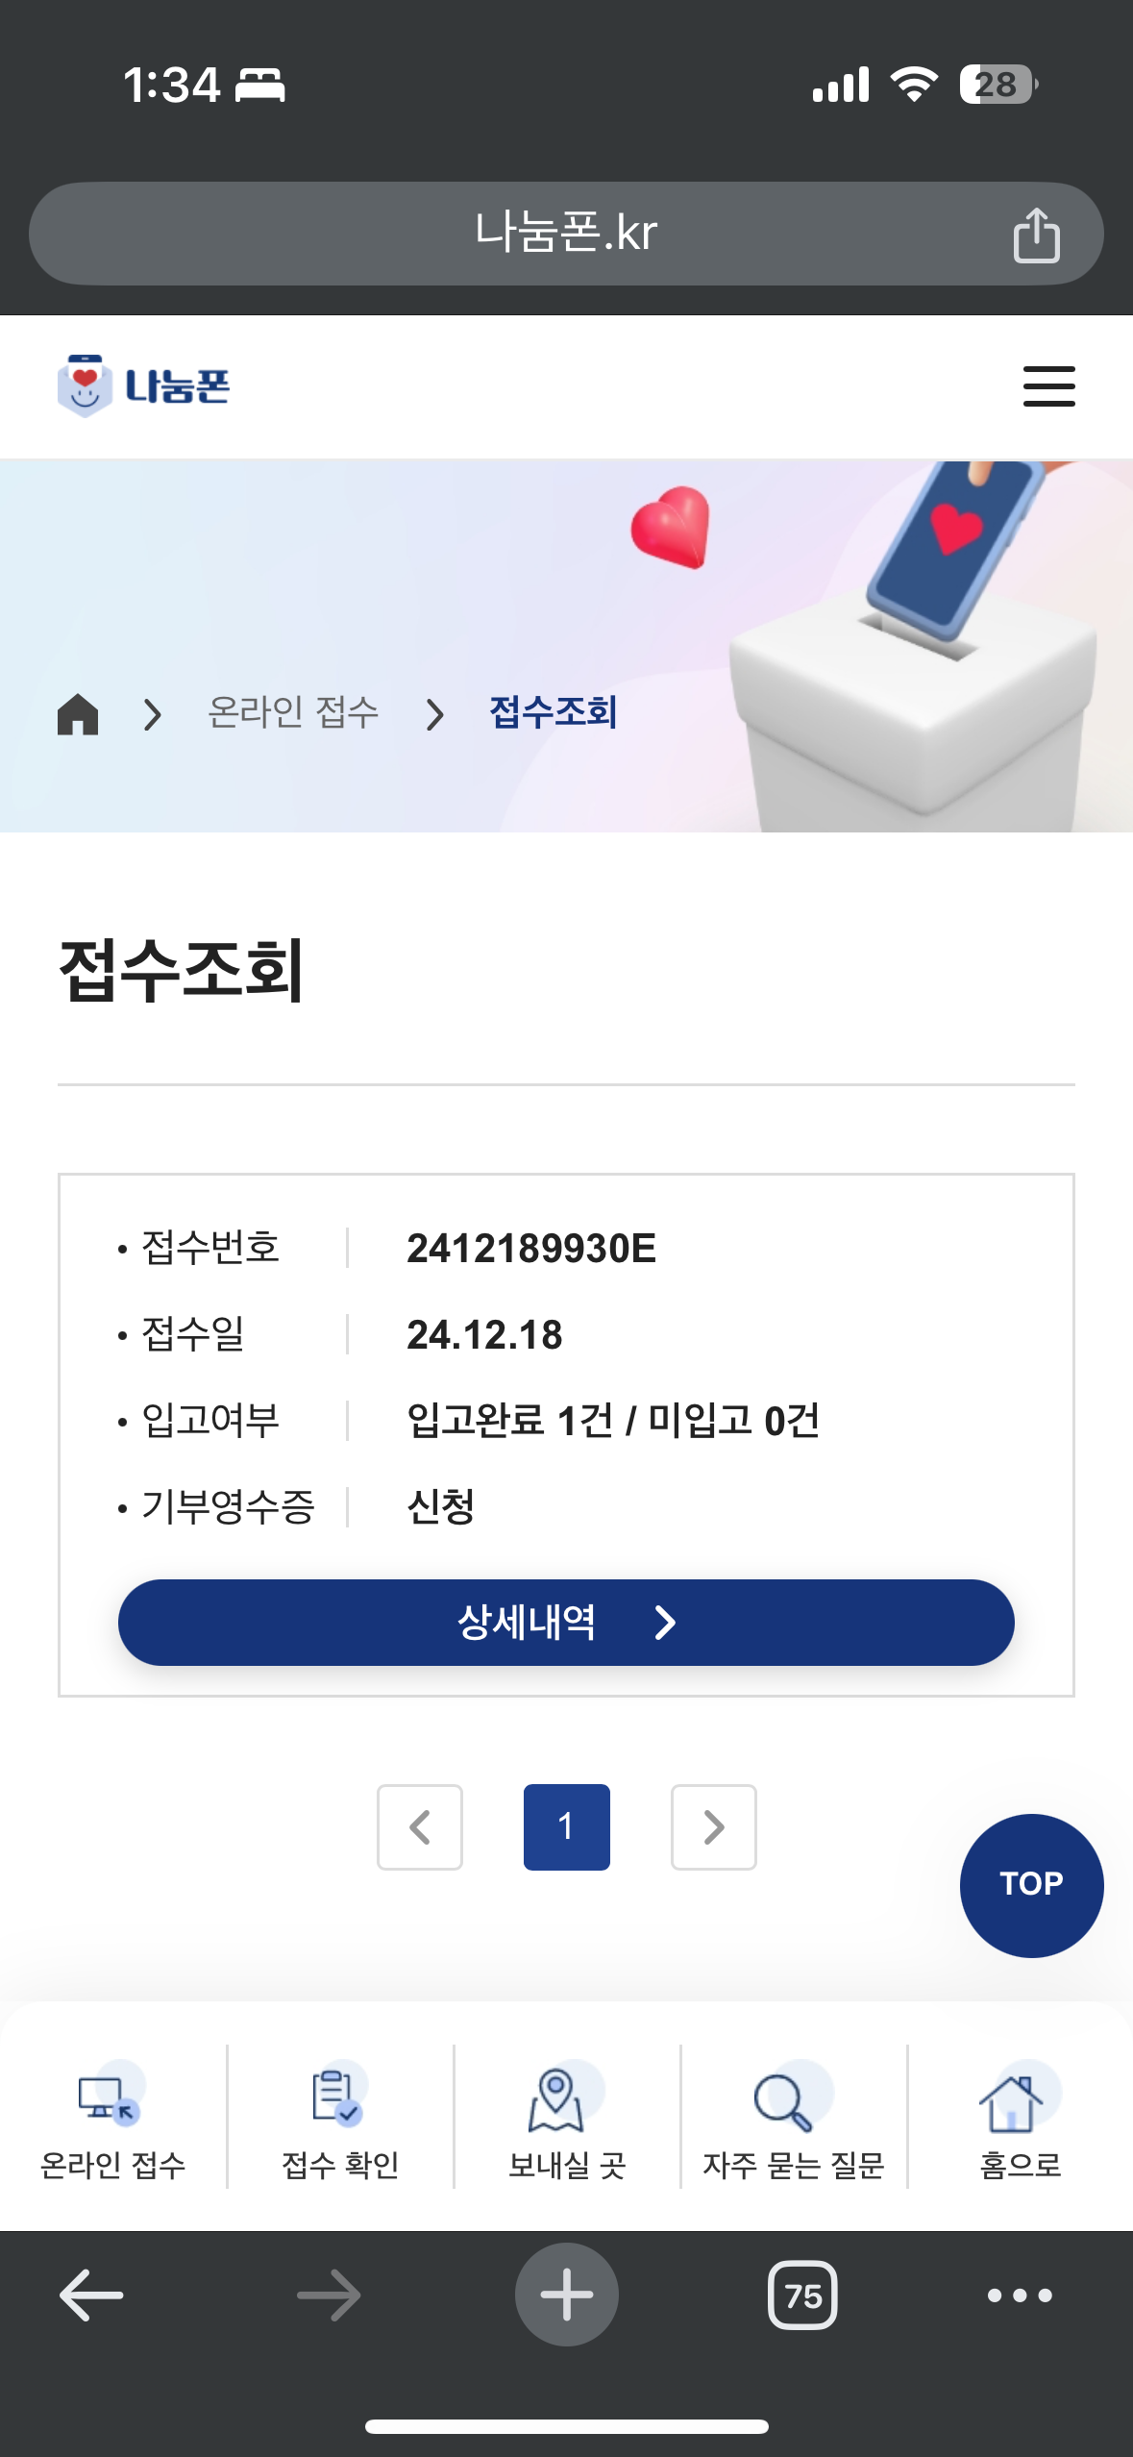Tap the share icon in address bar
Viewport: 1133px width, 2457px height.
tap(1036, 235)
